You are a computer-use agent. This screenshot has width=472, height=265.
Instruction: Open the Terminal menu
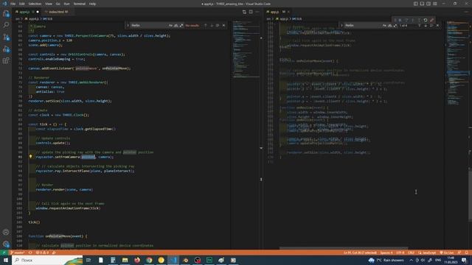click(x=79, y=4)
